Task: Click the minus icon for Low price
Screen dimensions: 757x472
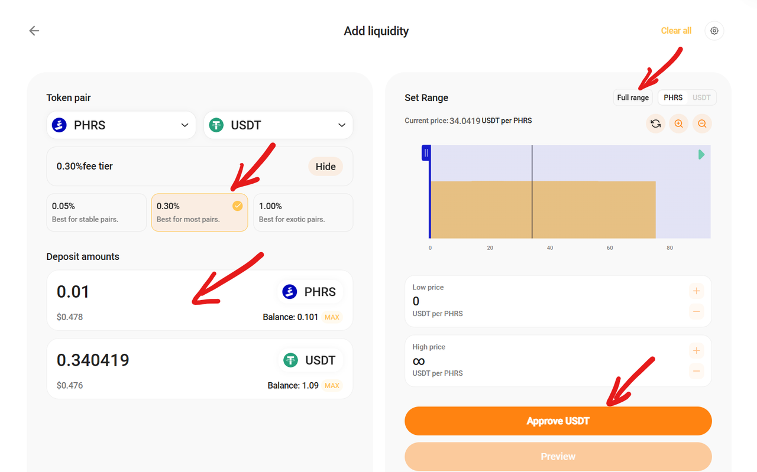Action: 697,311
